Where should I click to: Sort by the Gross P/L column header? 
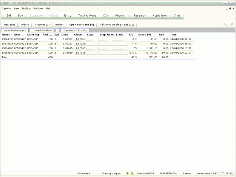point(145,35)
